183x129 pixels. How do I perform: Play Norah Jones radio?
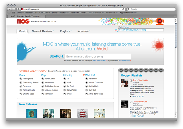pos(43,79)
